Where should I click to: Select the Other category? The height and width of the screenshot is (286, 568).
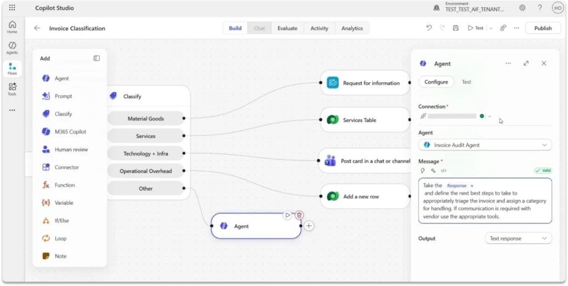[x=146, y=189]
